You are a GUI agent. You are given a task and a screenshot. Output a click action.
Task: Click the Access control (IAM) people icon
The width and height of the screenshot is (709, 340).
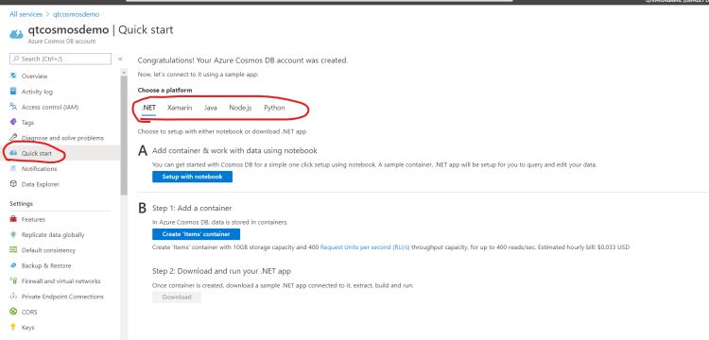coord(13,107)
